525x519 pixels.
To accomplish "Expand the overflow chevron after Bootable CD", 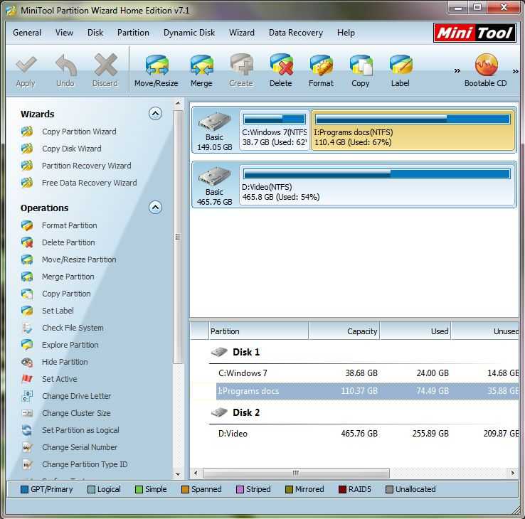I will [516, 71].
